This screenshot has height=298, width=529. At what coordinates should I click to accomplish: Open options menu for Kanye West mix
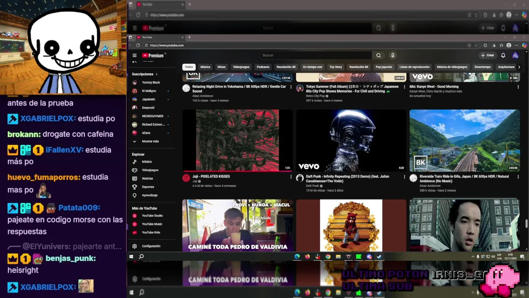[x=518, y=87]
